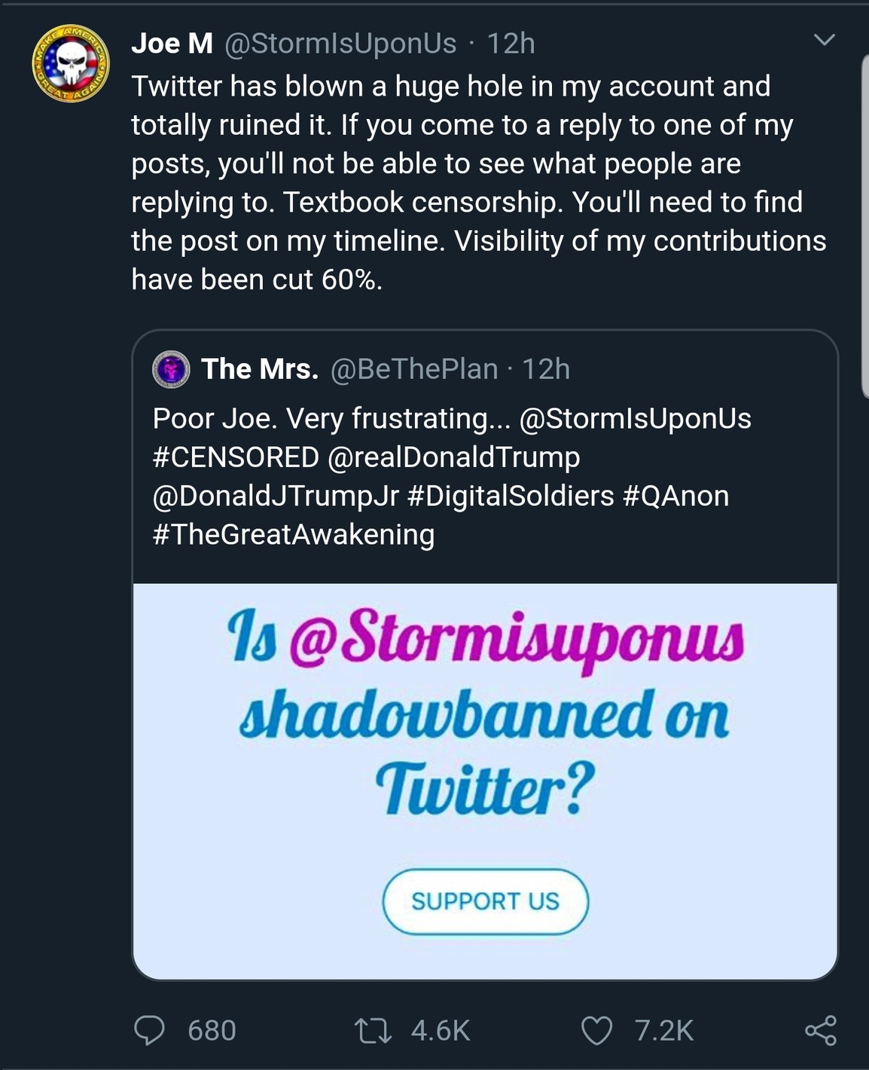
Task: Open the Joe M display name
Action: (x=172, y=44)
